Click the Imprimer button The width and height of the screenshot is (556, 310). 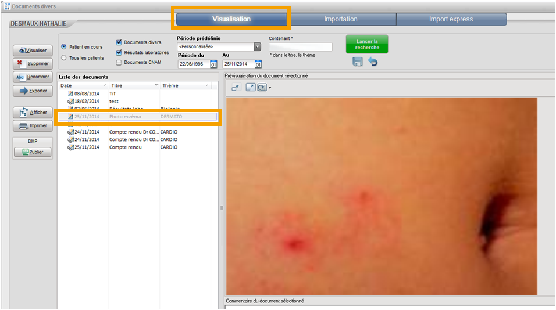[x=33, y=125]
